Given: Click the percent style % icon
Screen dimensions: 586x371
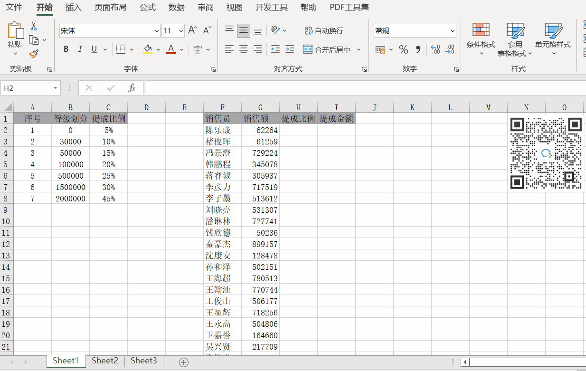Looking at the screenshot, I should click(403, 49).
